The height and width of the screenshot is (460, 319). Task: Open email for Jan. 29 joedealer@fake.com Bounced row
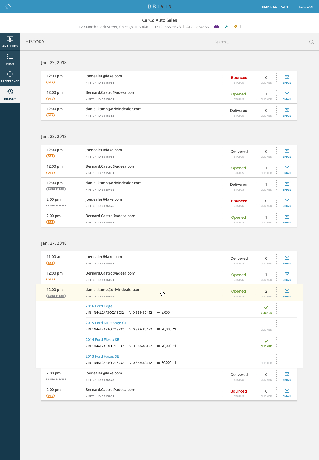point(287,79)
